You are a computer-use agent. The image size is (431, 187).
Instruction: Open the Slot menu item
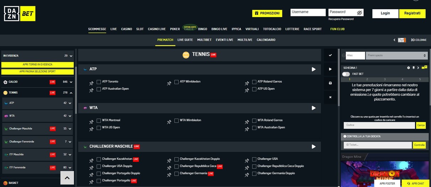(x=140, y=29)
